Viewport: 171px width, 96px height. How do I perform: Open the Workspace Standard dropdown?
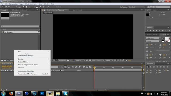pos(137,7)
